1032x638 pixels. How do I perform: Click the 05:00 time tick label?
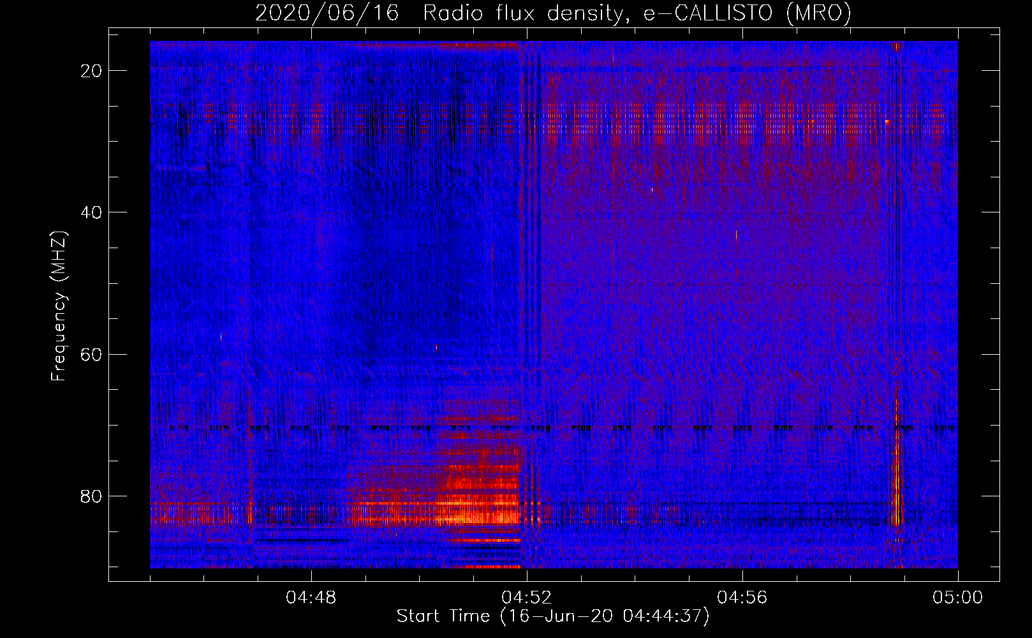coord(958,598)
